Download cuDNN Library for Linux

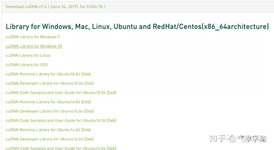coord(28,55)
